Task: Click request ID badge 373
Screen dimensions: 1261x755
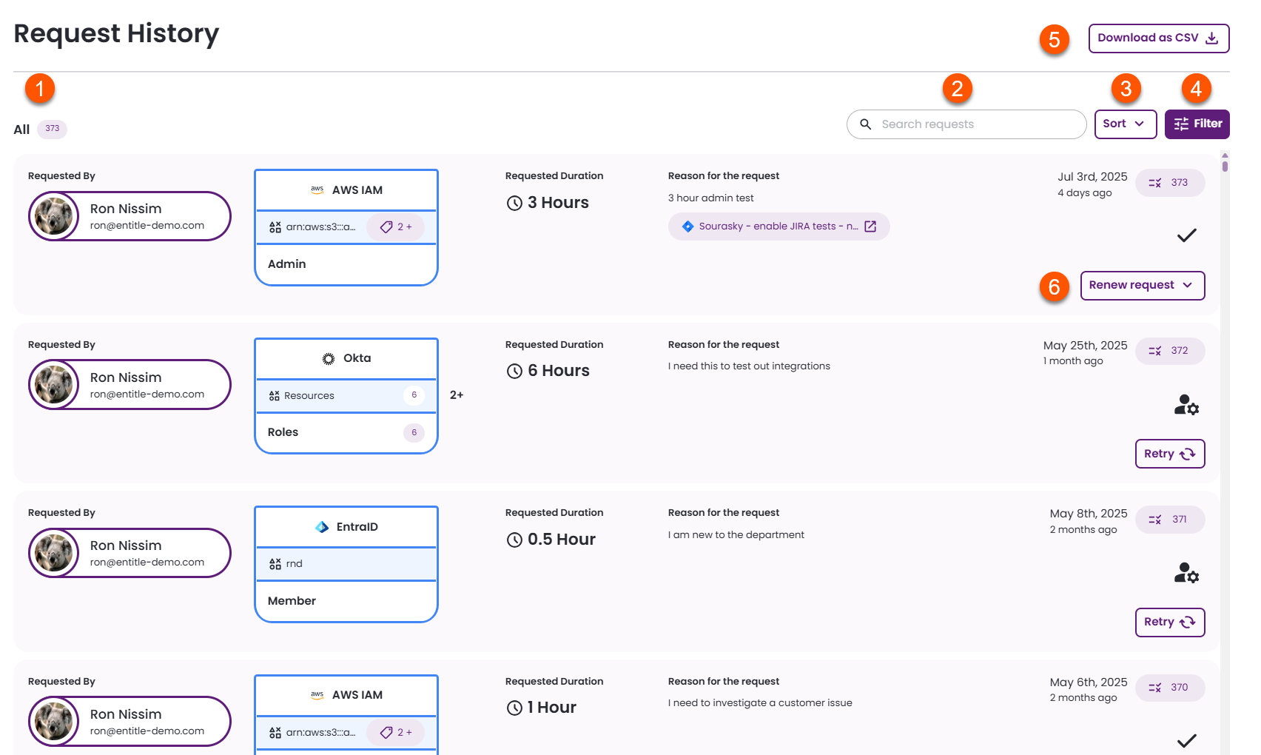Action: (x=1169, y=183)
